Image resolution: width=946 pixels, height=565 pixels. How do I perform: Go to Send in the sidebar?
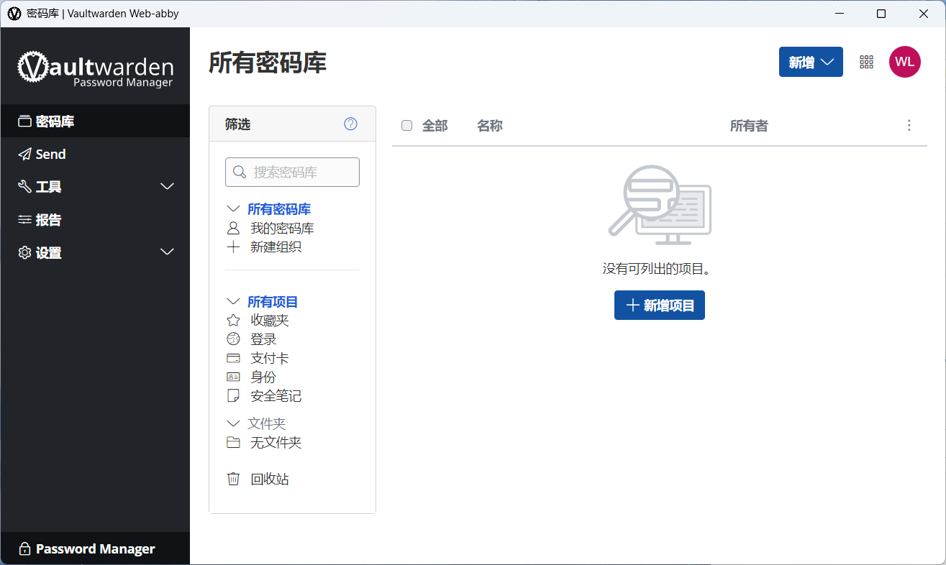(95, 154)
